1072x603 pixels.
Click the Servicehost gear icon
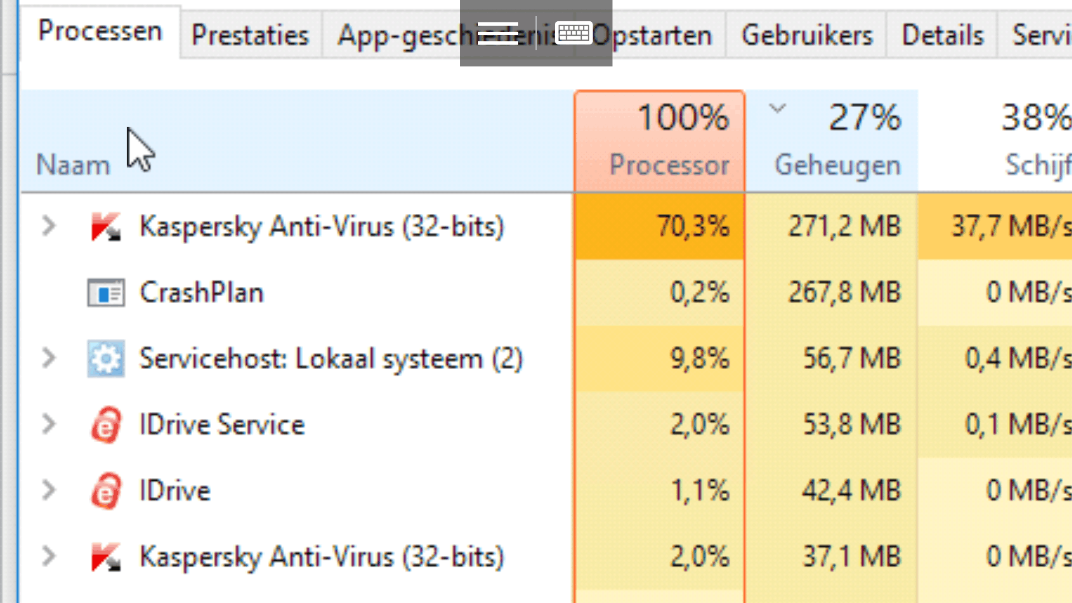coord(106,358)
